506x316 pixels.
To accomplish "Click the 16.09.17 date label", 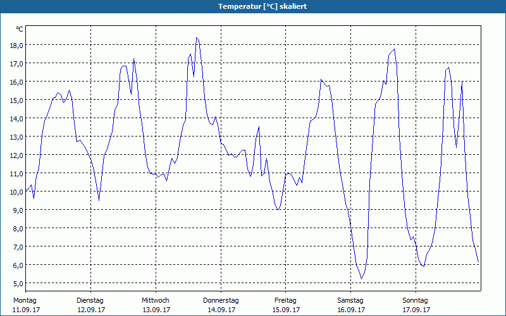I will [x=352, y=310].
